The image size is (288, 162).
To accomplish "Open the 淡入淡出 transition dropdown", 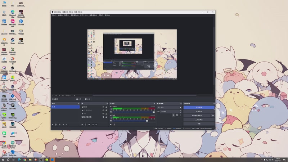I will point(169,107).
